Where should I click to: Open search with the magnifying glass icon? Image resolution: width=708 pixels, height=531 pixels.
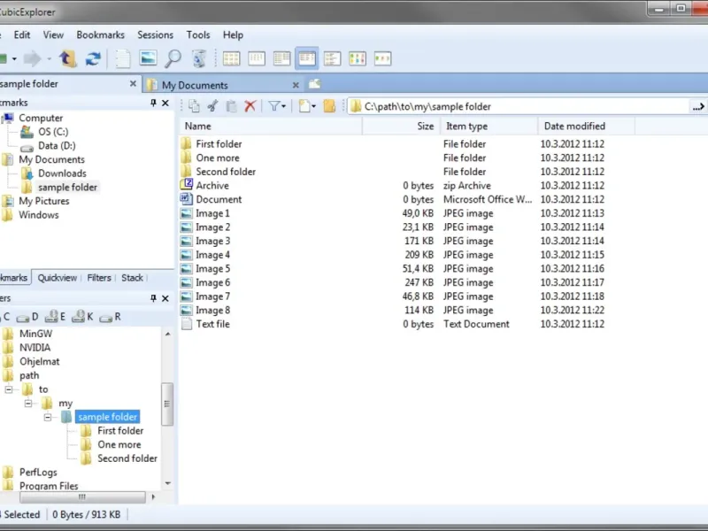point(173,59)
